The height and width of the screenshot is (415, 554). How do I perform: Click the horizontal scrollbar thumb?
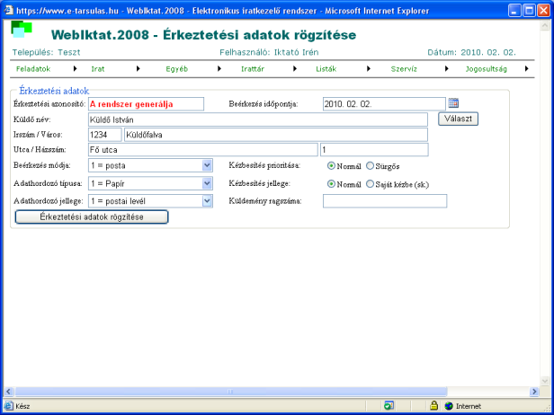(x=231, y=392)
